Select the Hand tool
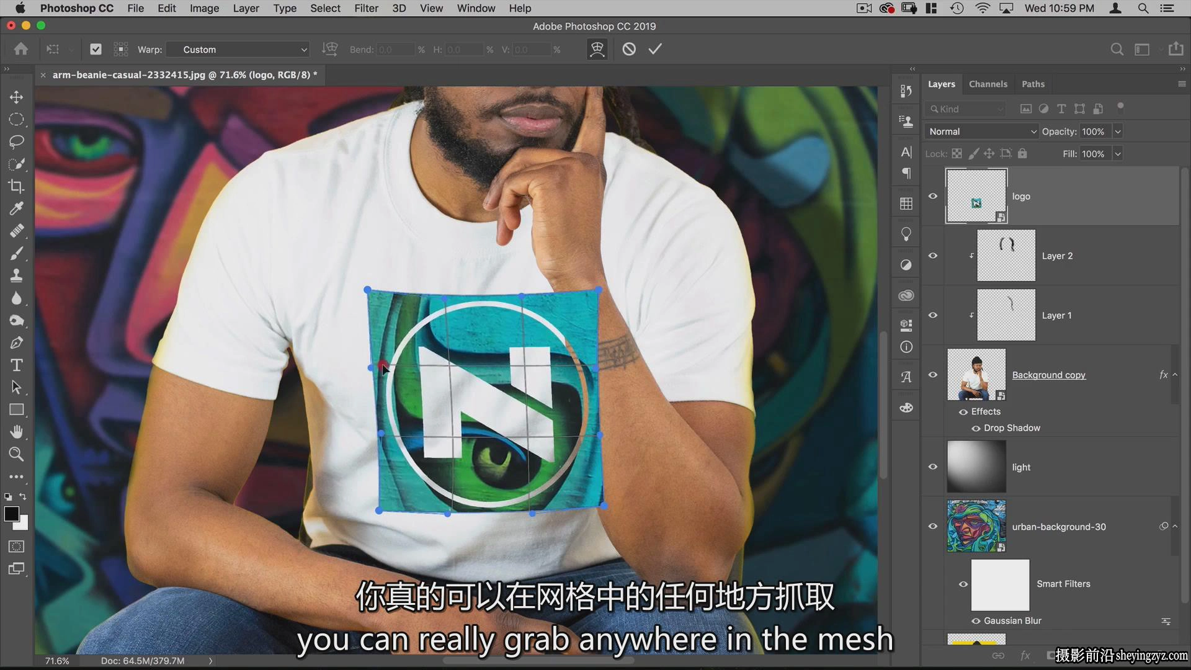1191x670 pixels. tap(17, 432)
